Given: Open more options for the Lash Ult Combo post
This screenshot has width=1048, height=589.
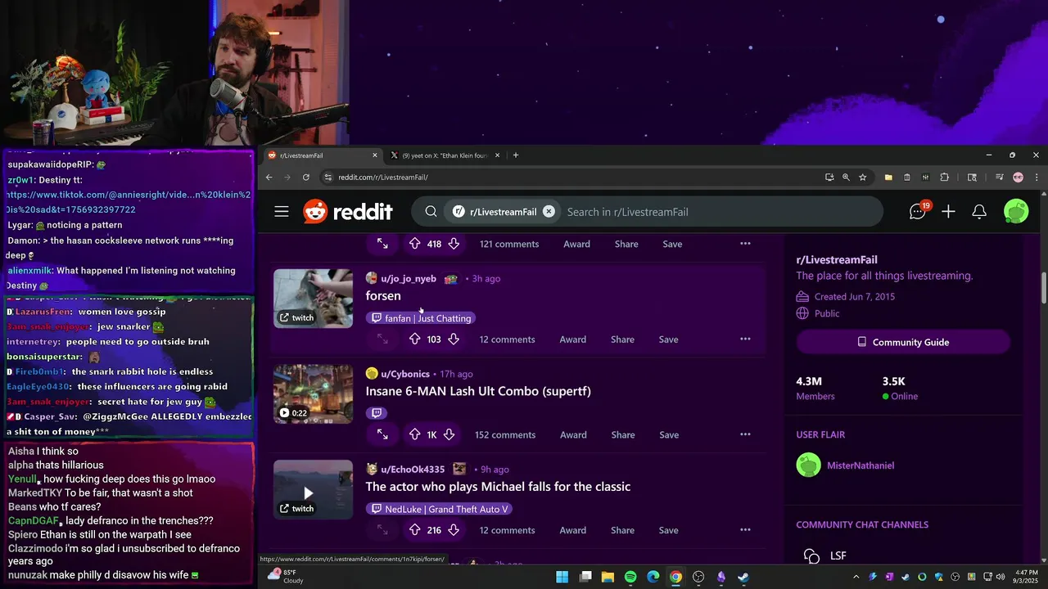Looking at the screenshot, I should pyautogui.click(x=745, y=435).
